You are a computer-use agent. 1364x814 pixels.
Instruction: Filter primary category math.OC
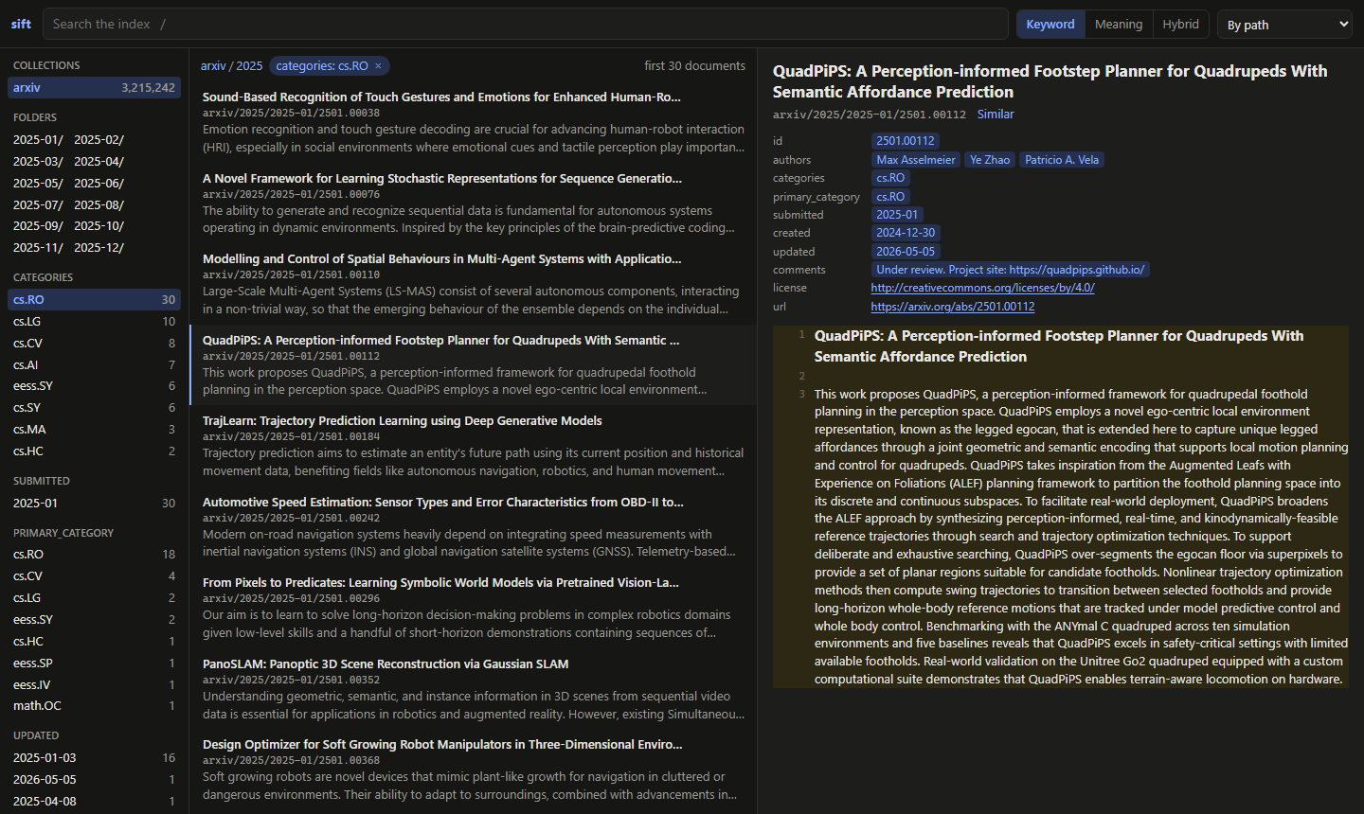click(94, 706)
